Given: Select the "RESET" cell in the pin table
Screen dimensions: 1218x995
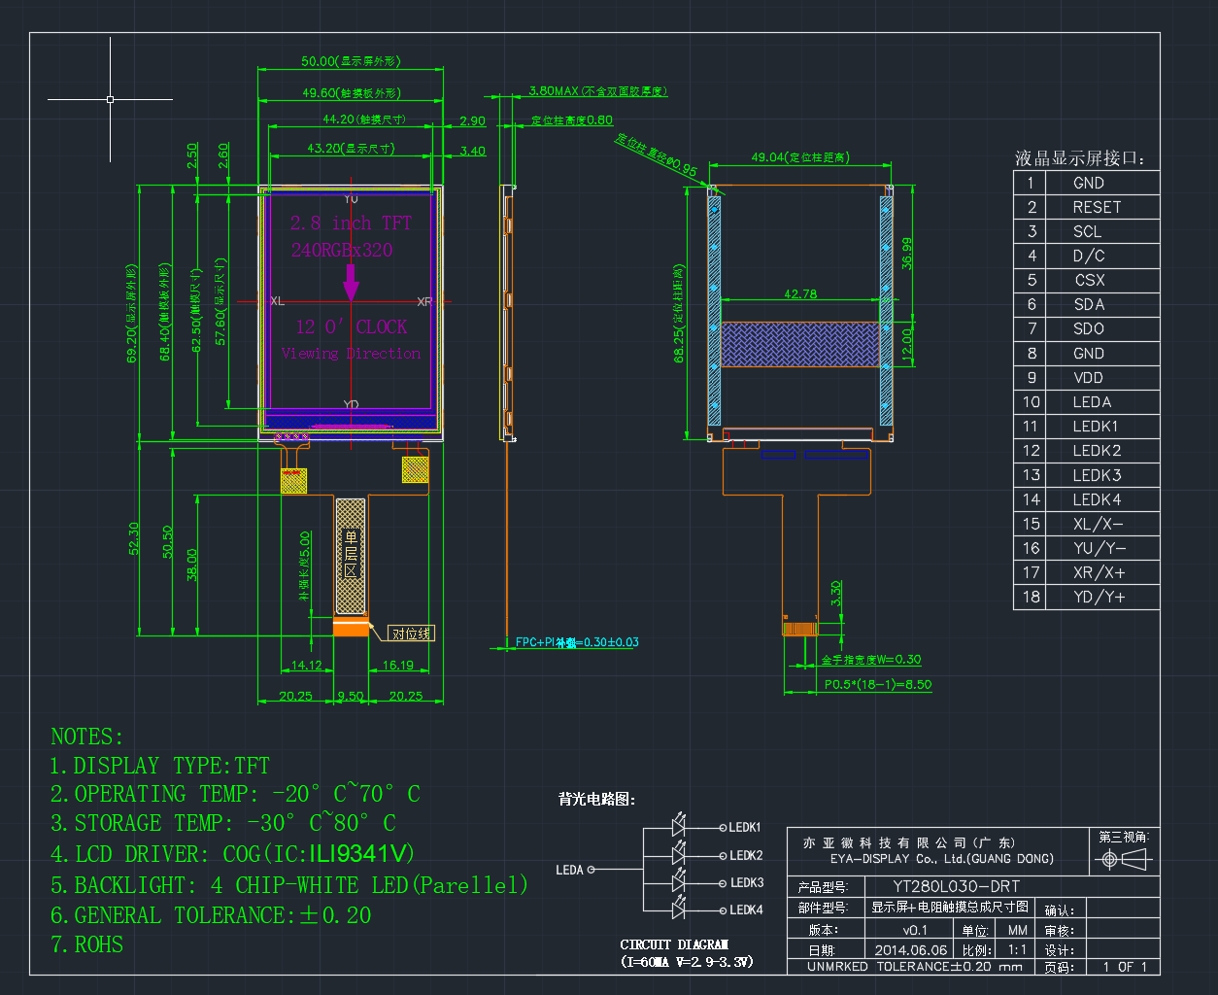Looking at the screenshot, I should 1097,207.
